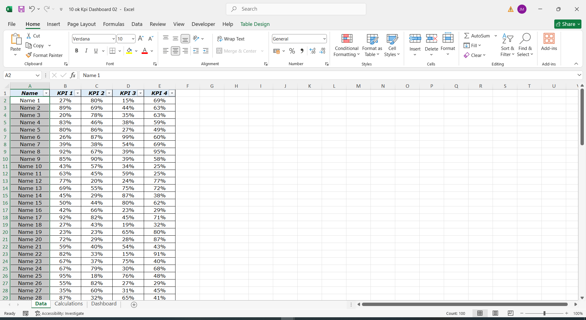Image resolution: width=586 pixels, height=320 pixels.
Task: Open the font size dropdown
Action: pos(133,39)
